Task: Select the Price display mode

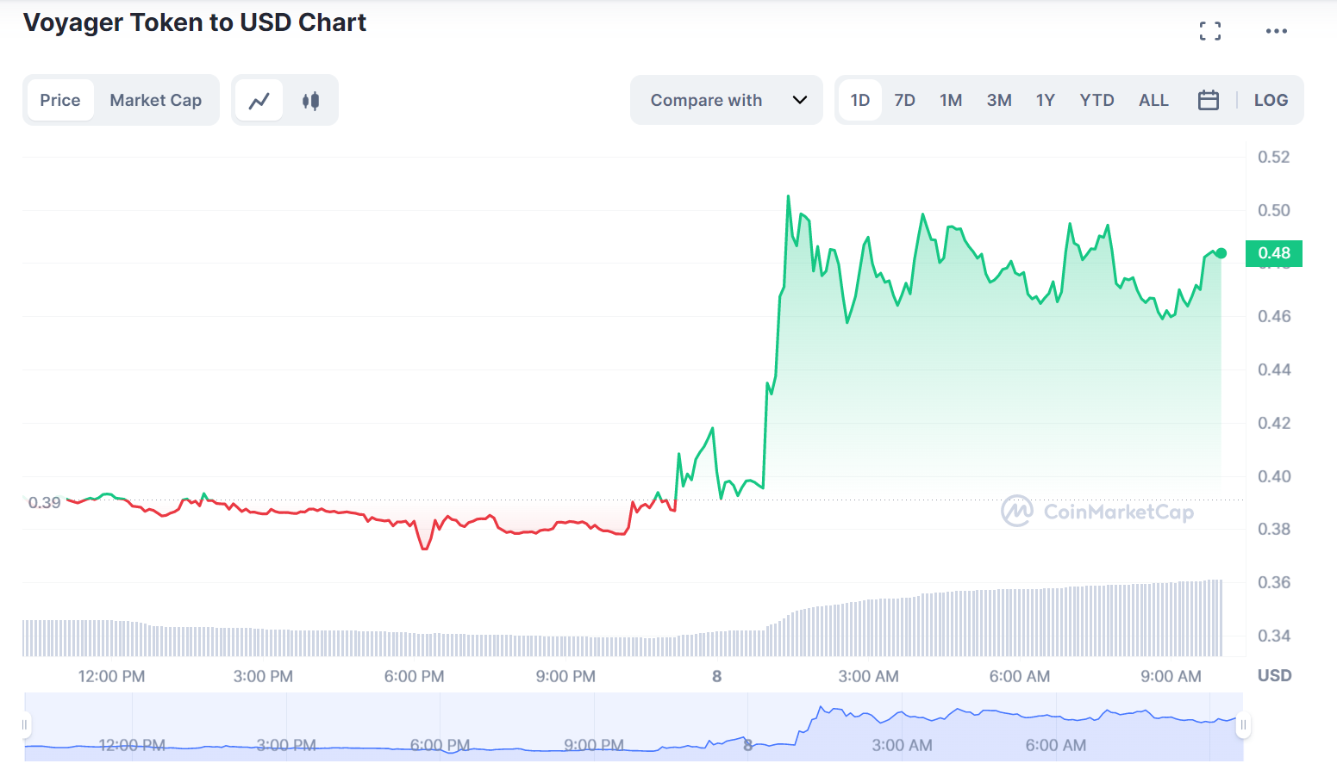Action: tap(60, 100)
